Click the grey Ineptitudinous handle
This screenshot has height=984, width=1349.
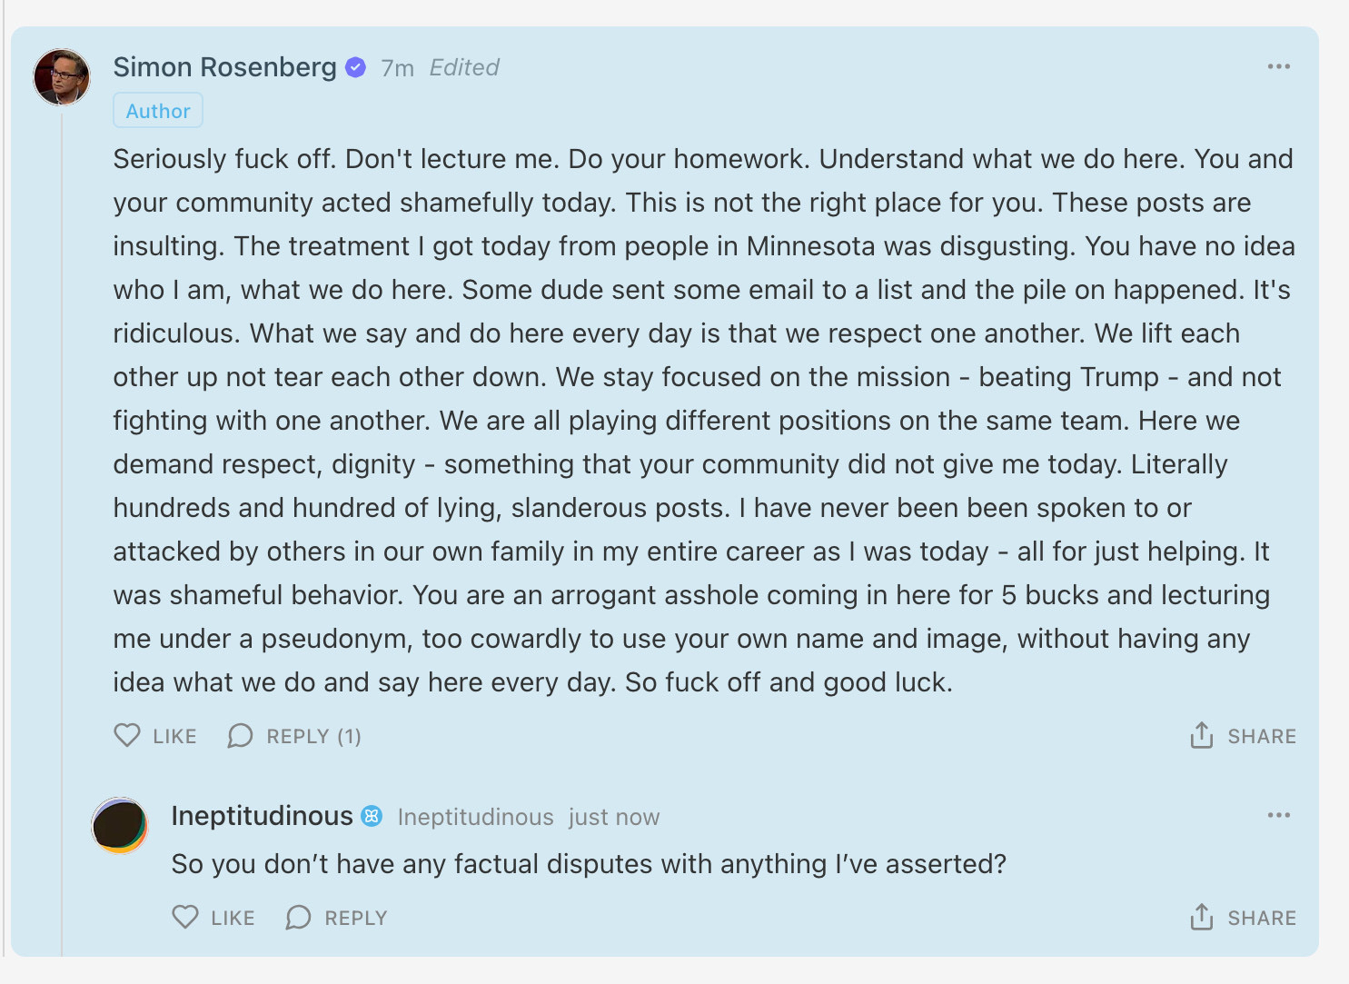(475, 817)
